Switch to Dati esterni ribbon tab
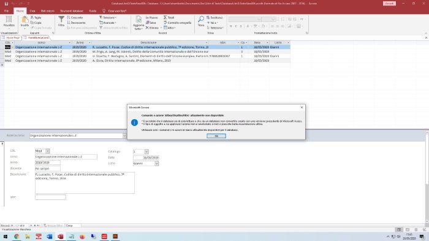 47,11
